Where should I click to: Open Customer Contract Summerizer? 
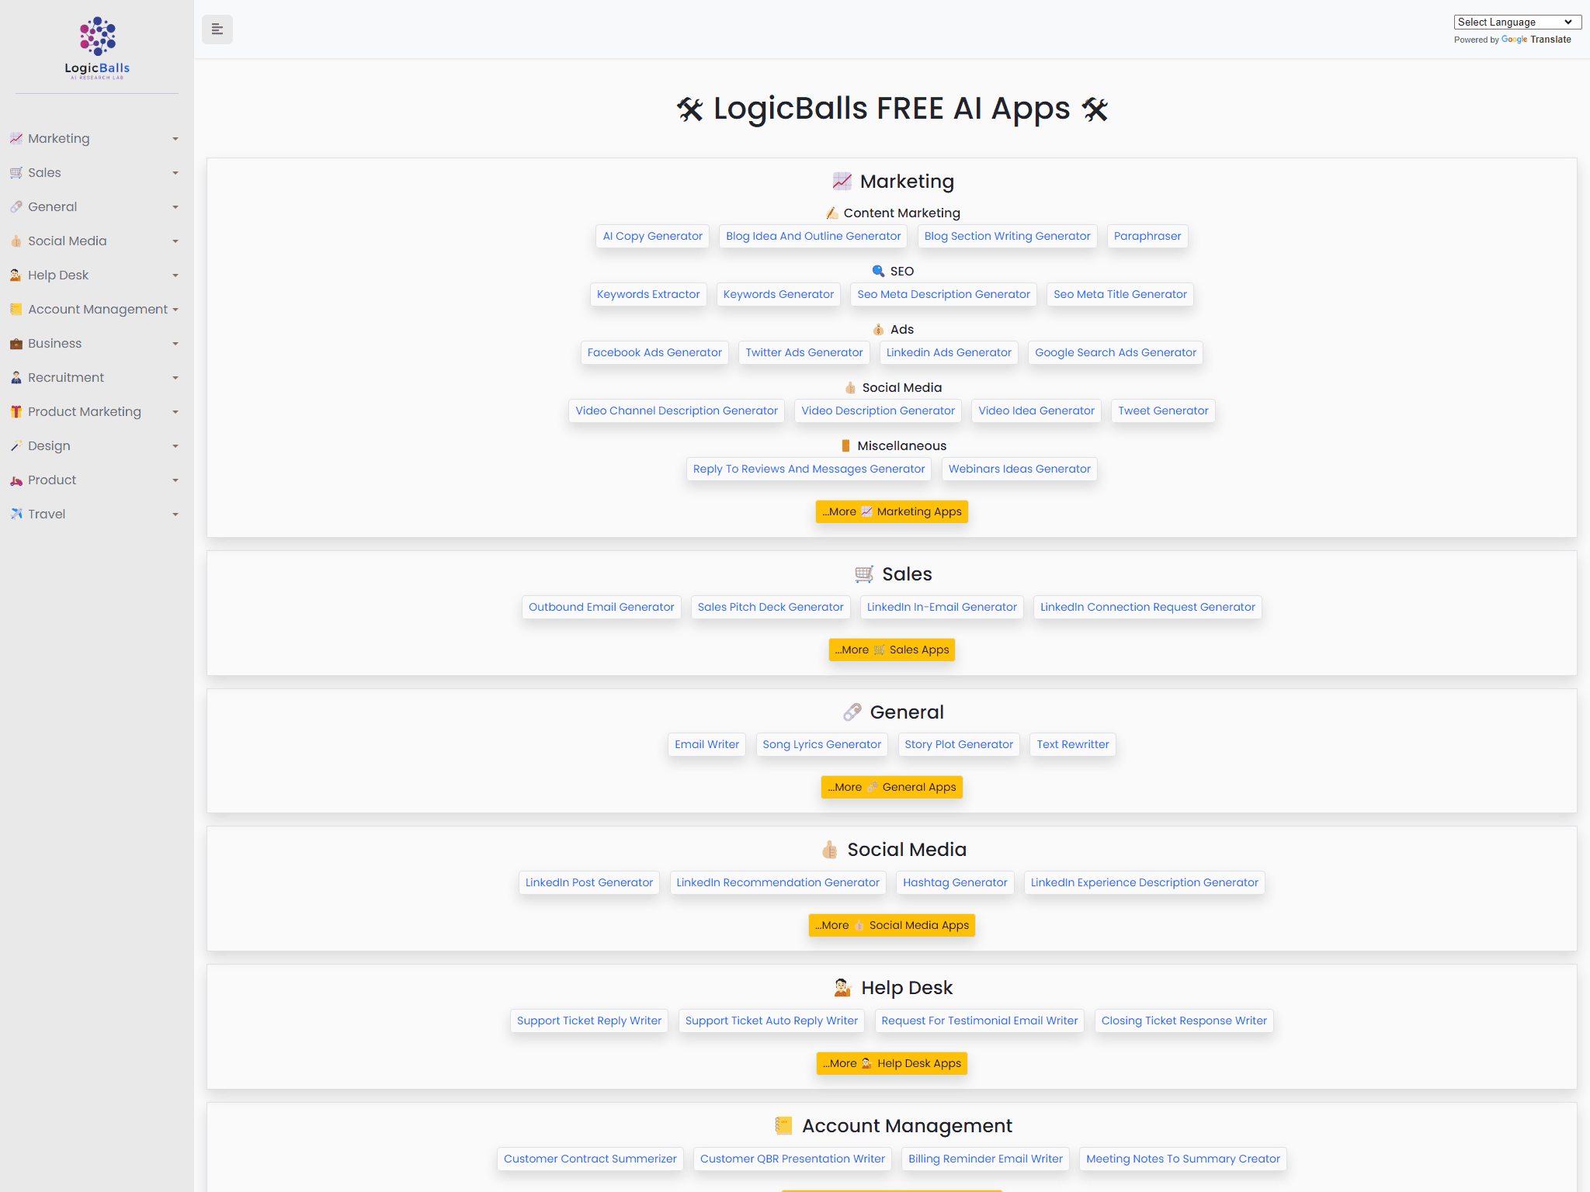pos(590,1159)
